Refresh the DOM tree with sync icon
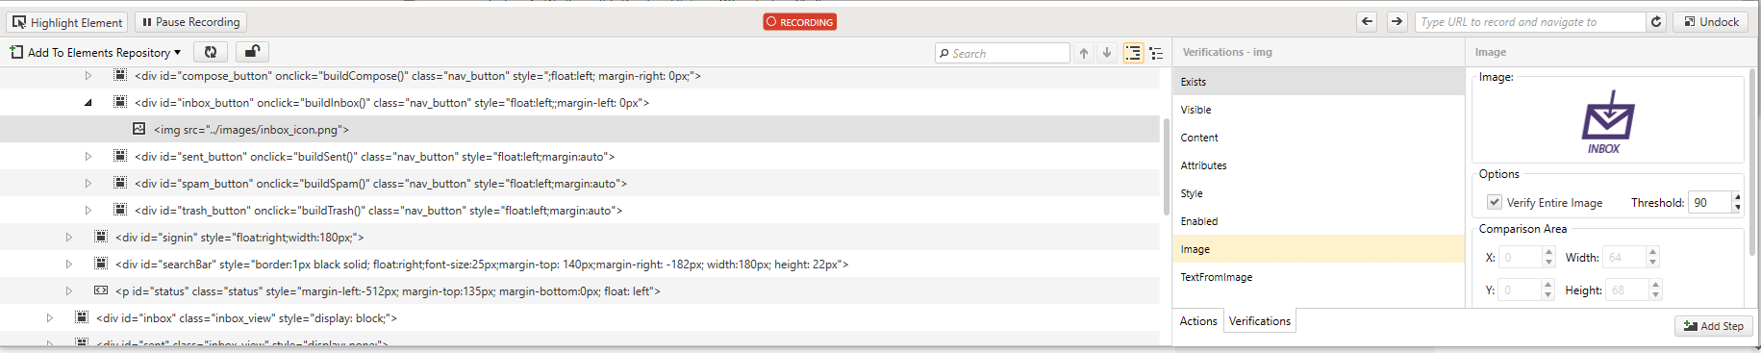1761x353 pixels. [x=211, y=52]
